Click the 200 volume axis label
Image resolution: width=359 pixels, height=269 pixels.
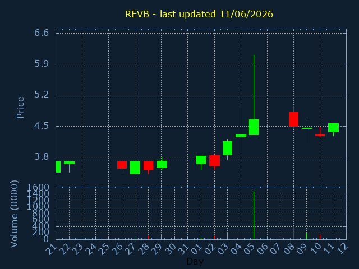pyautogui.click(x=40, y=233)
